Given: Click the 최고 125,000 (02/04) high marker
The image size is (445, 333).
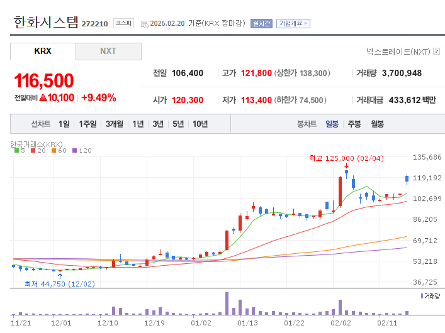Looking at the screenshot, I should (347, 158).
